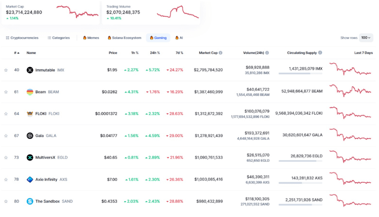Image resolution: width=379 pixels, height=217 pixels.
Task: Sort by 1h % column
Action: tap(135, 53)
